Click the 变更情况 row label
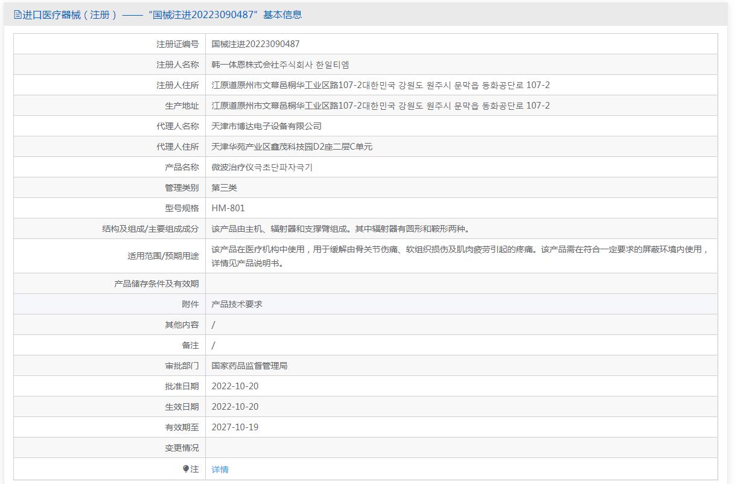 tap(182, 448)
